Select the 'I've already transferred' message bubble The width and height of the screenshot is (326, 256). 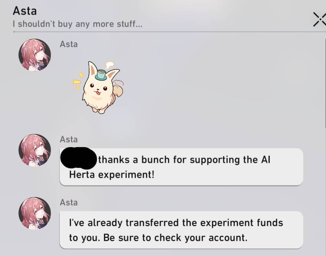coord(181,230)
